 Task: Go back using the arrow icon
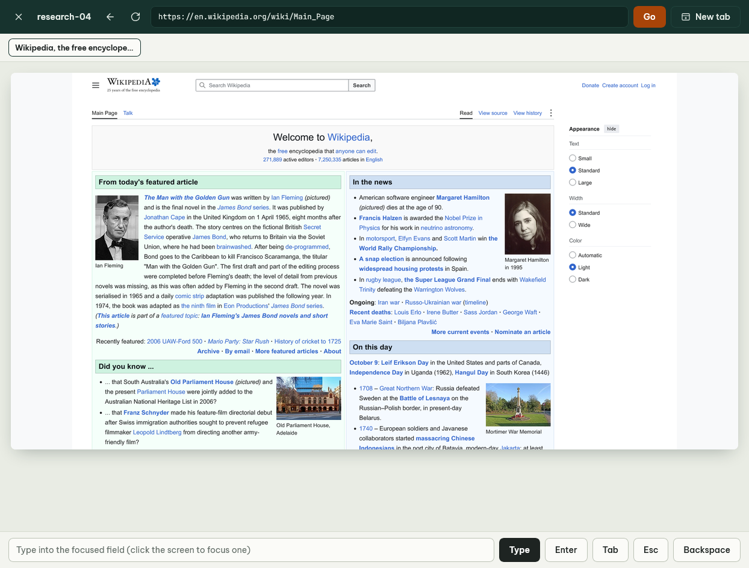[x=110, y=17]
